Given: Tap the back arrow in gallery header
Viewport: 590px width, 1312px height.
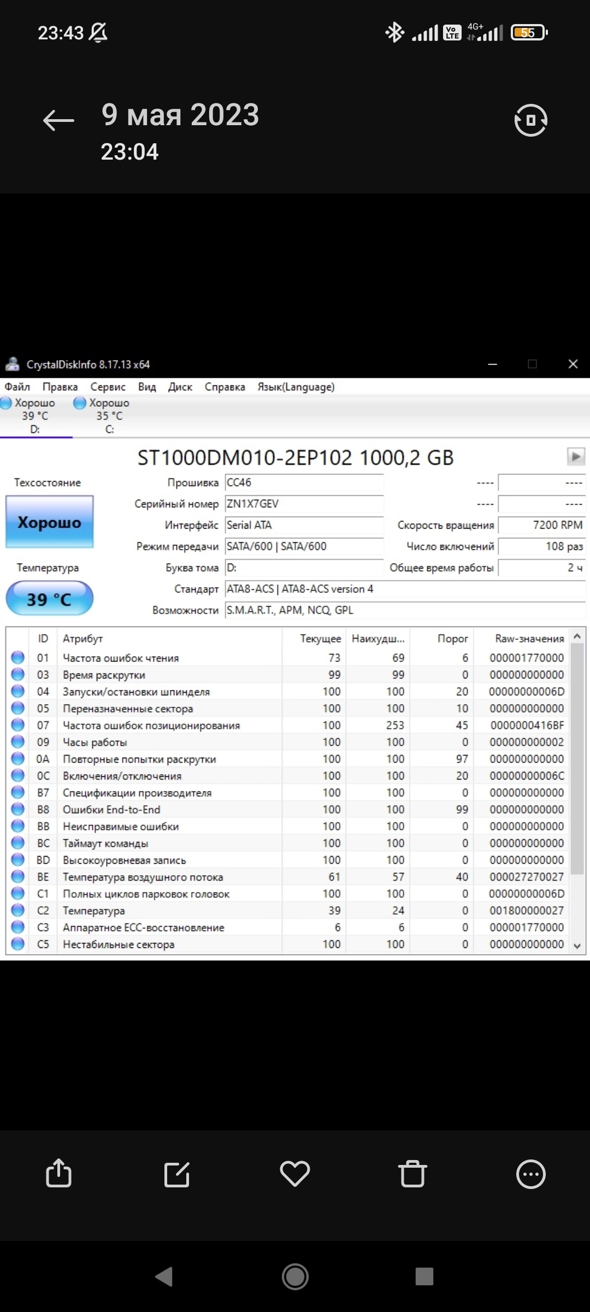Looking at the screenshot, I should coord(58,120).
